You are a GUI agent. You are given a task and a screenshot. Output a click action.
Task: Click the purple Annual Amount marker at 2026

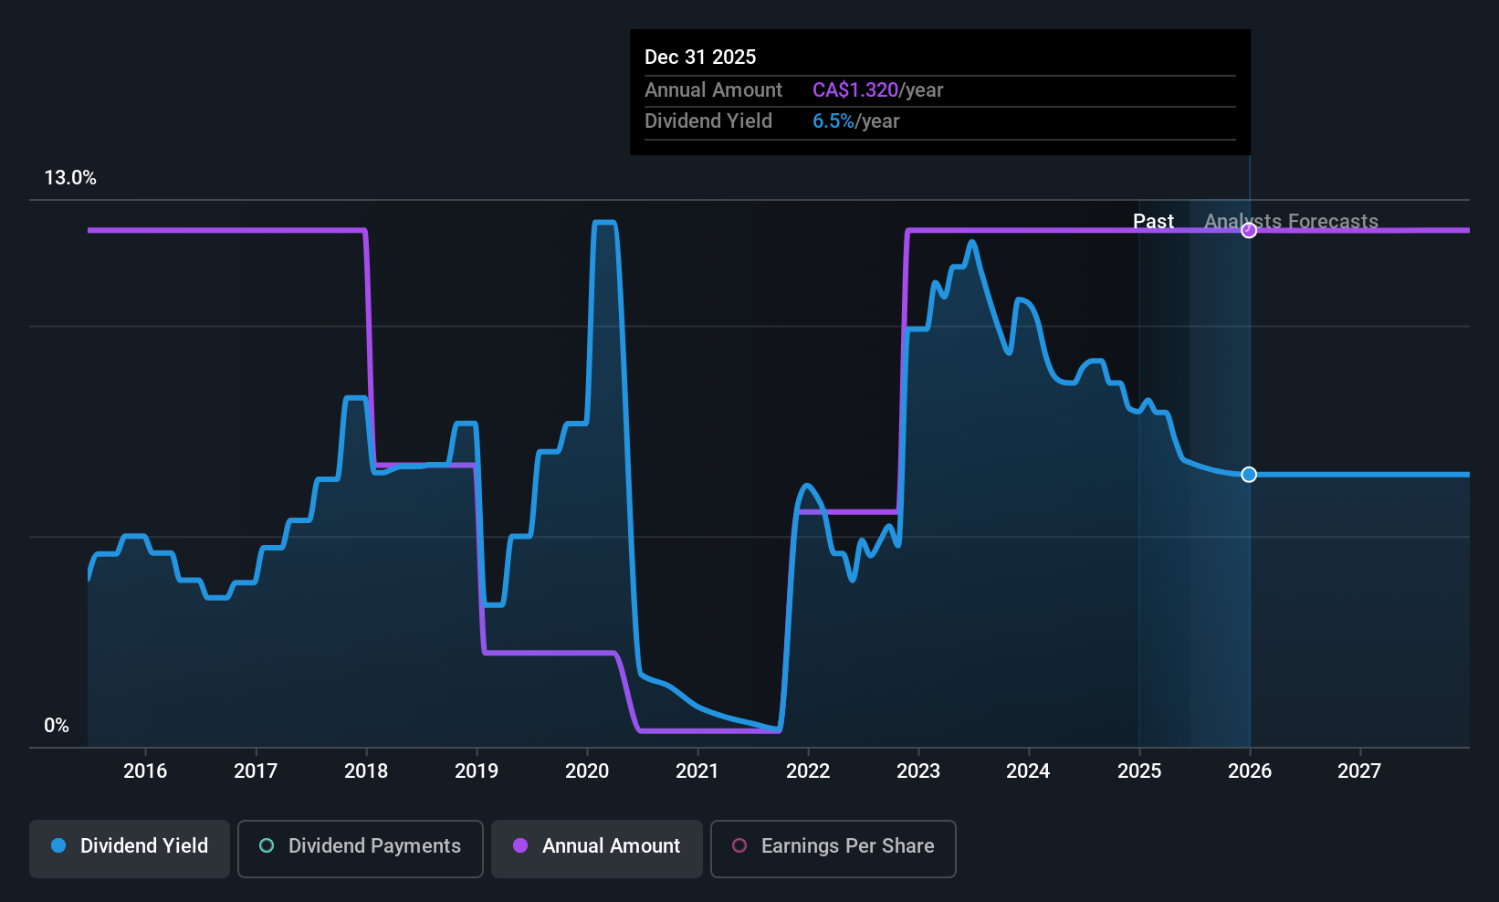point(1249,230)
